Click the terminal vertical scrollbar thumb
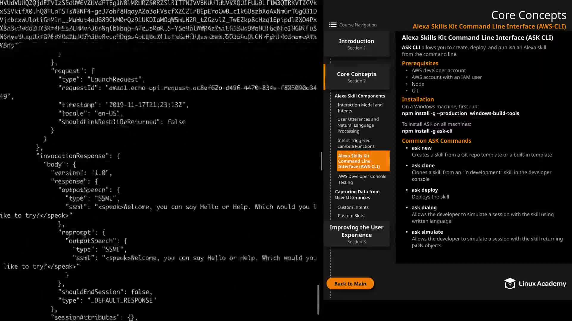 (321, 161)
